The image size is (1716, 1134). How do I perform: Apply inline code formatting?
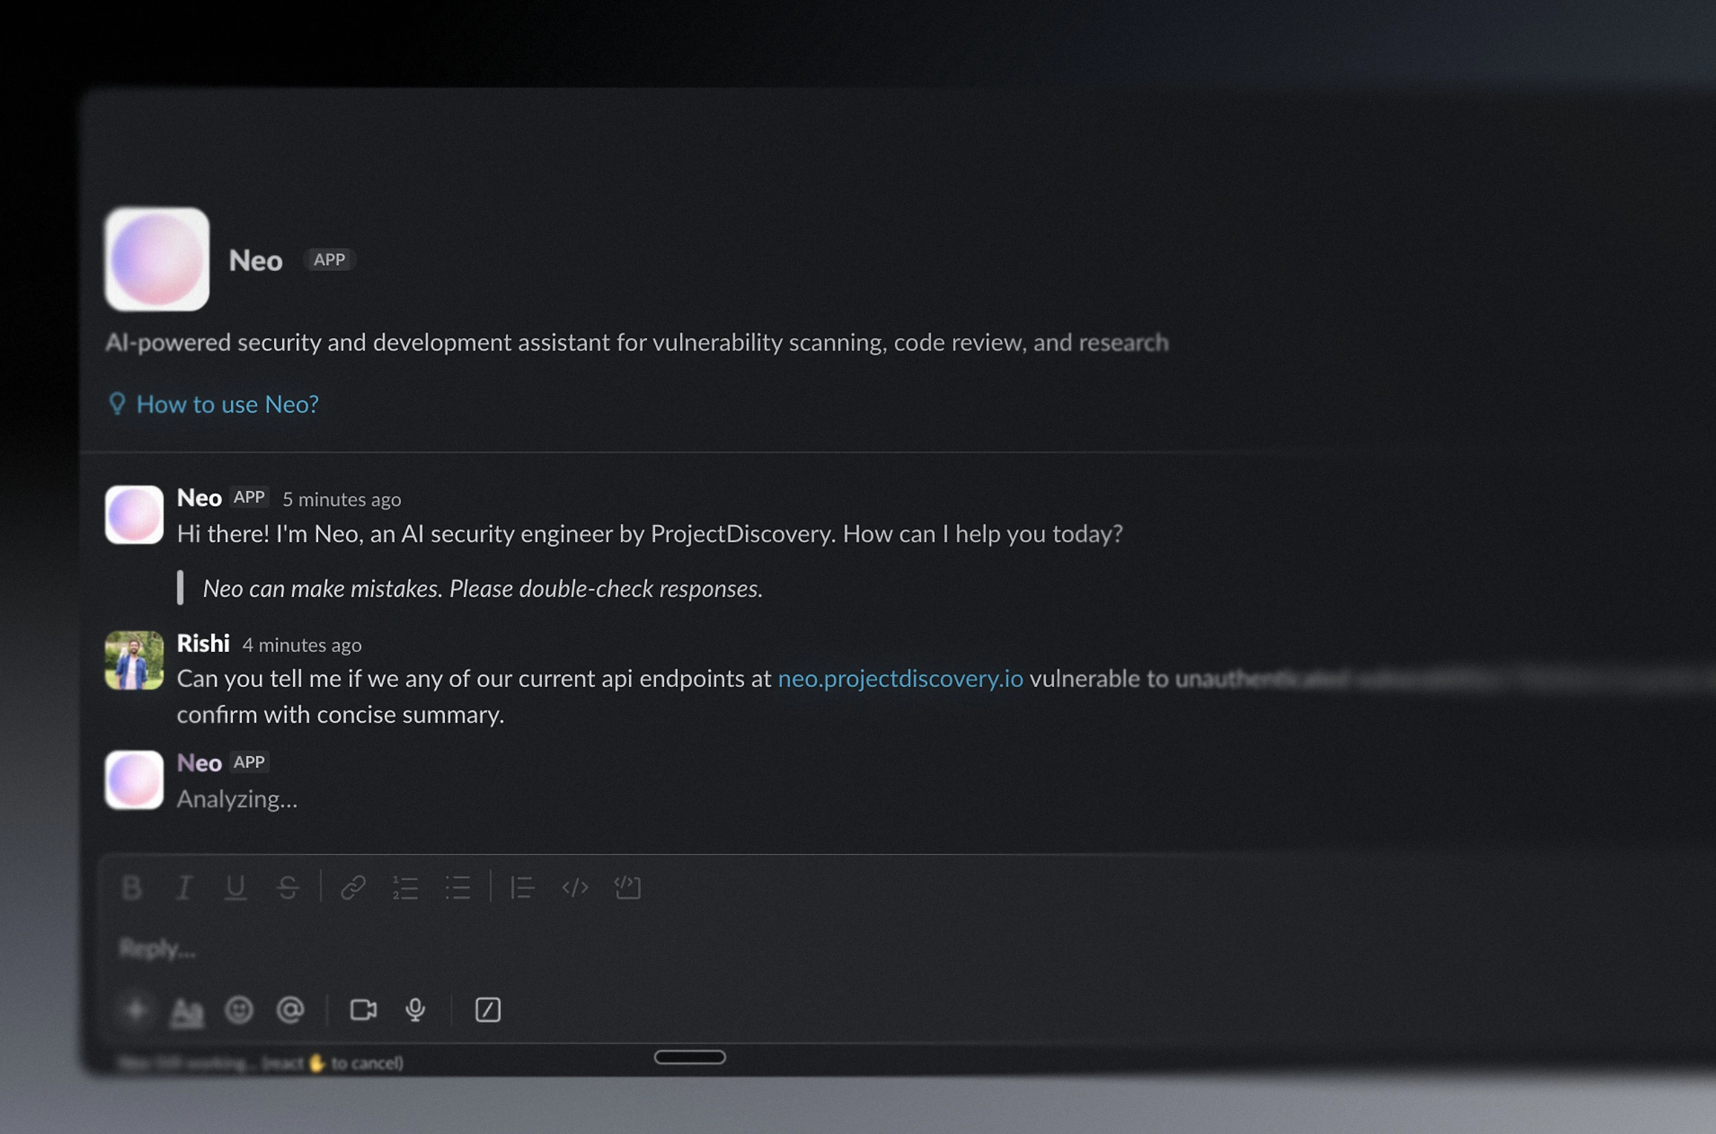point(576,887)
